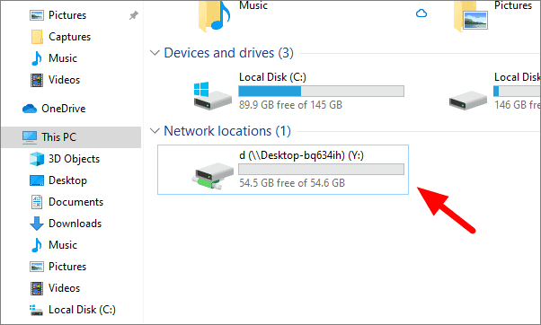Collapse the Network locations section
Screen dimensions: 541x325
tap(155, 131)
